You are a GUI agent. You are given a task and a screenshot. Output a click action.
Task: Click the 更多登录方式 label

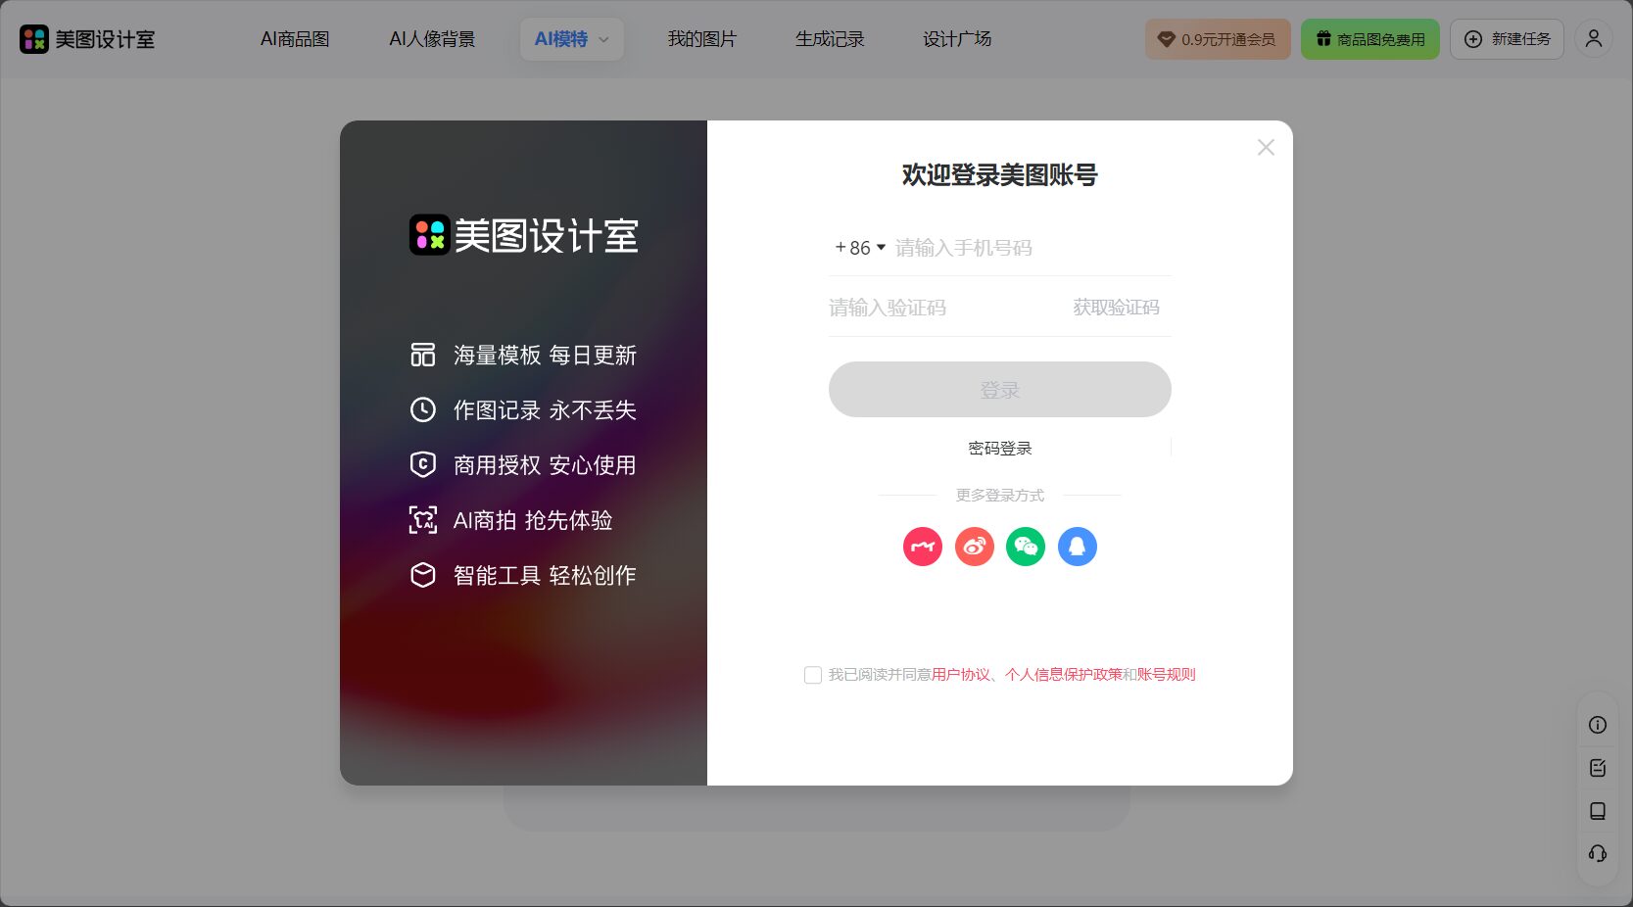pyautogui.click(x=1000, y=496)
